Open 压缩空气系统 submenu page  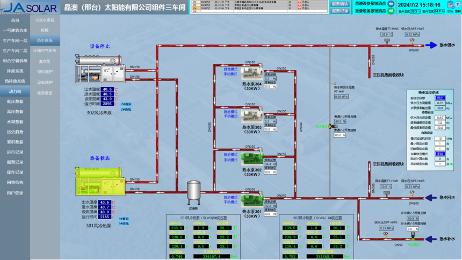pos(45,50)
